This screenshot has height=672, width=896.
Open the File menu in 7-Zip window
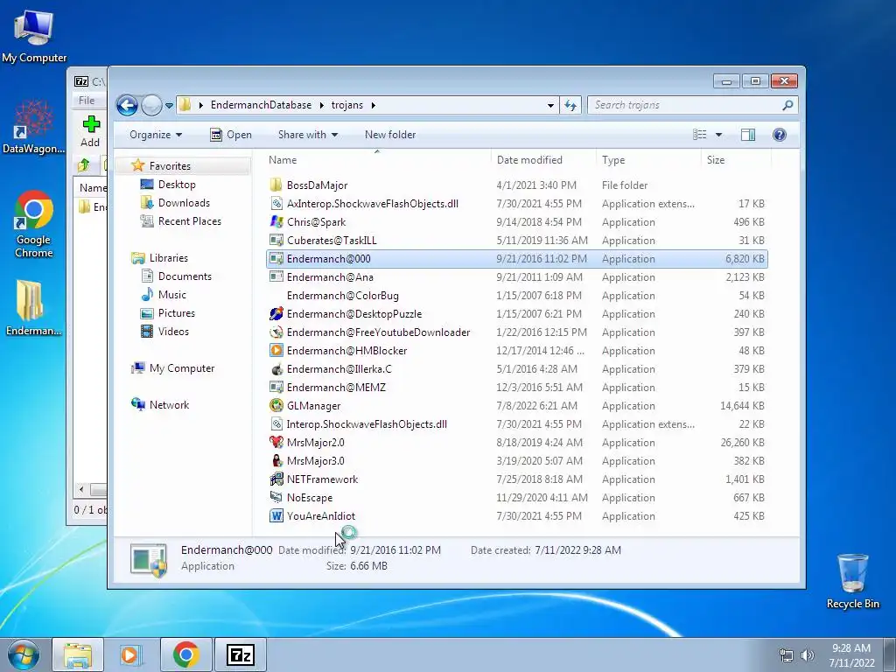point(87,100)
